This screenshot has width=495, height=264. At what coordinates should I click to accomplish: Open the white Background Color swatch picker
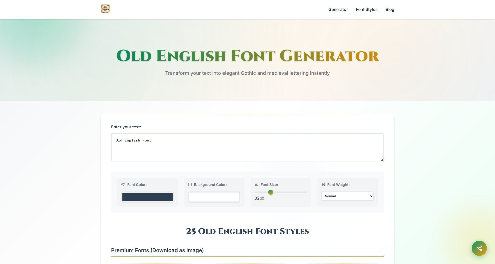click(214, 197)
